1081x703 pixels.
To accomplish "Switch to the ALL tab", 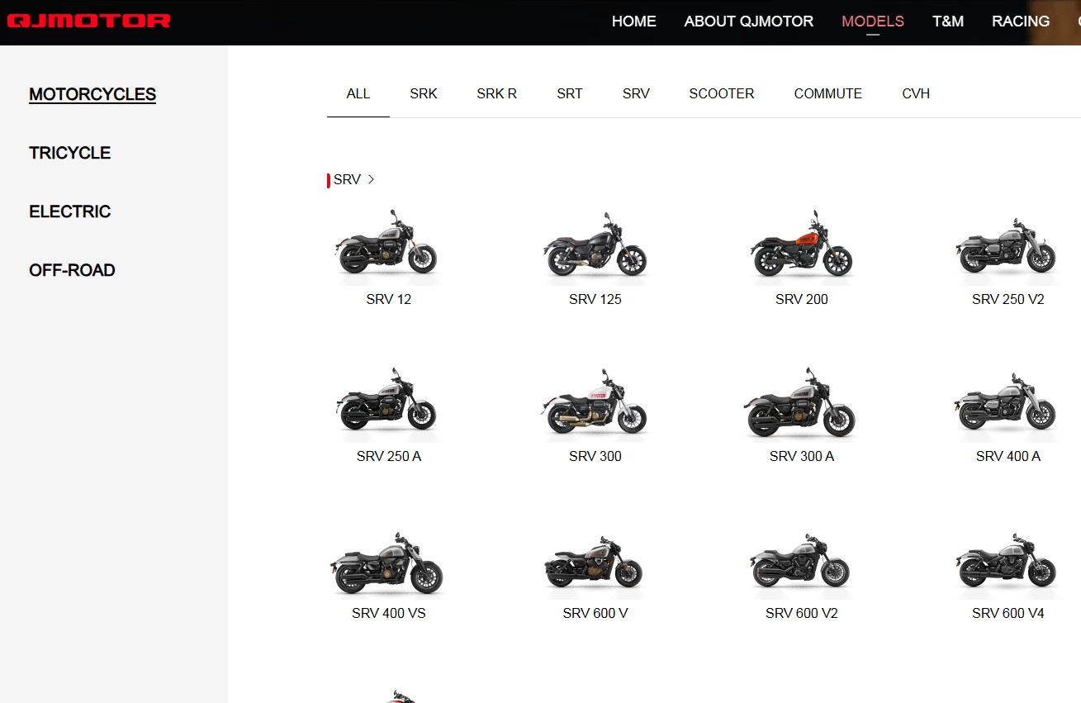I will [358, 93].
